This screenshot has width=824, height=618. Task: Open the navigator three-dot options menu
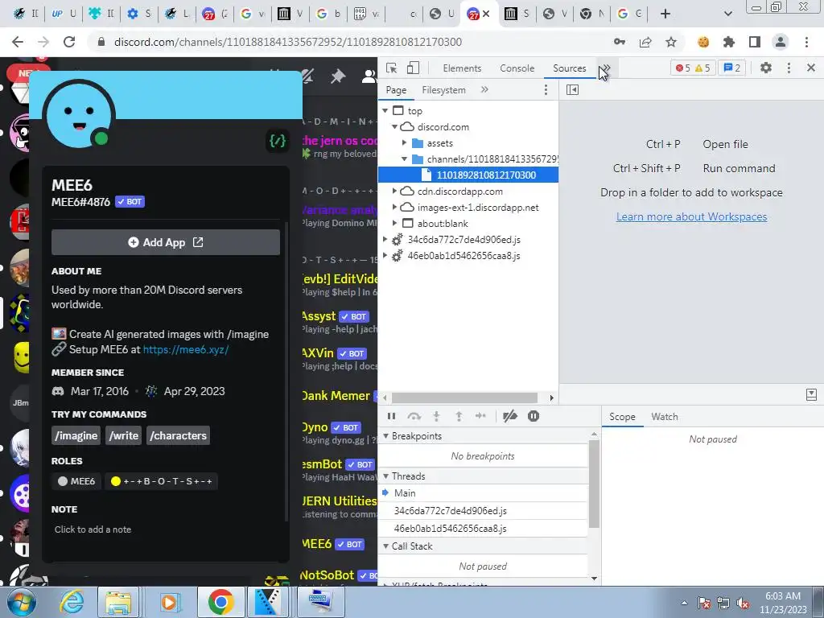pyautogui.click(x=546, y=90)
